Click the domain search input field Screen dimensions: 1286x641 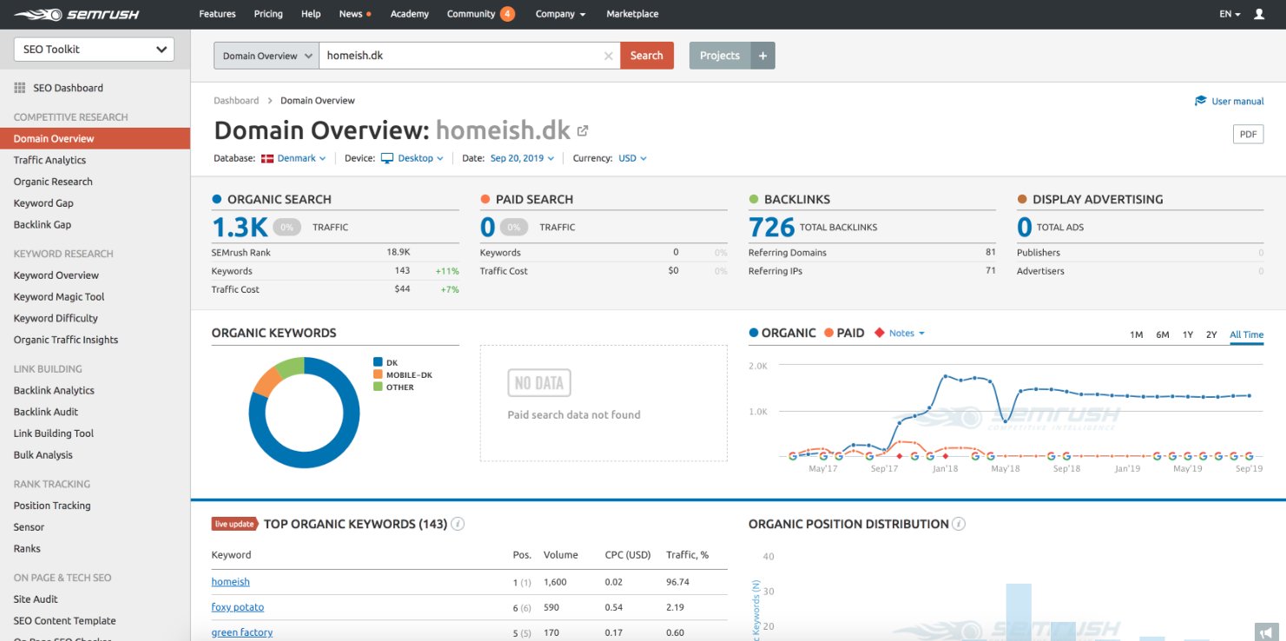pyautogui.click(x=460, y=56)
